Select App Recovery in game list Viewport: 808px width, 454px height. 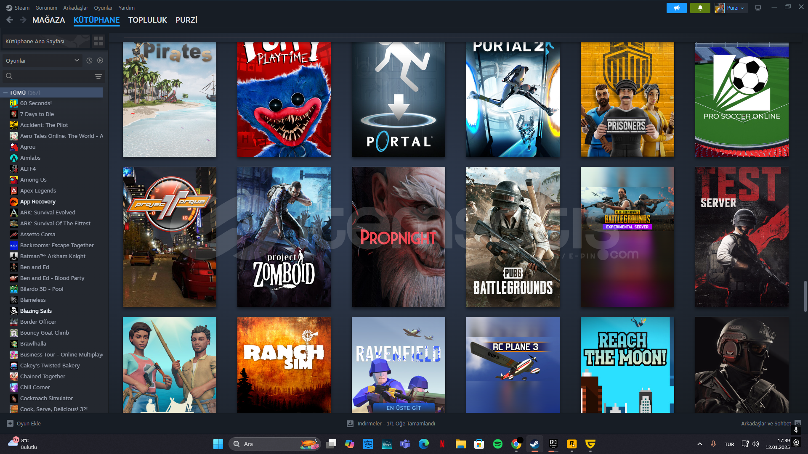pos(38,201)
